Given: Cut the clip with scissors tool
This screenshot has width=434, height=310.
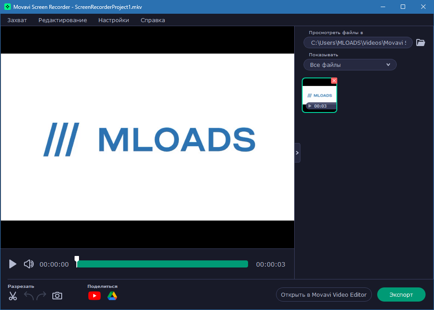Looking at the screenshot, I should [x=13, y=296].
